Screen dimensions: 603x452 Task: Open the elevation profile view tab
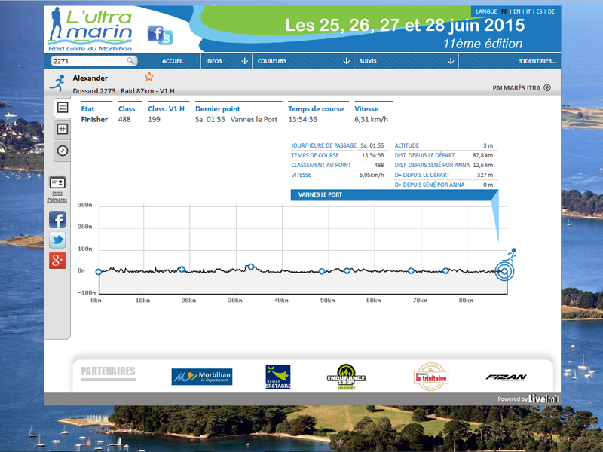(x=63, y=108)
